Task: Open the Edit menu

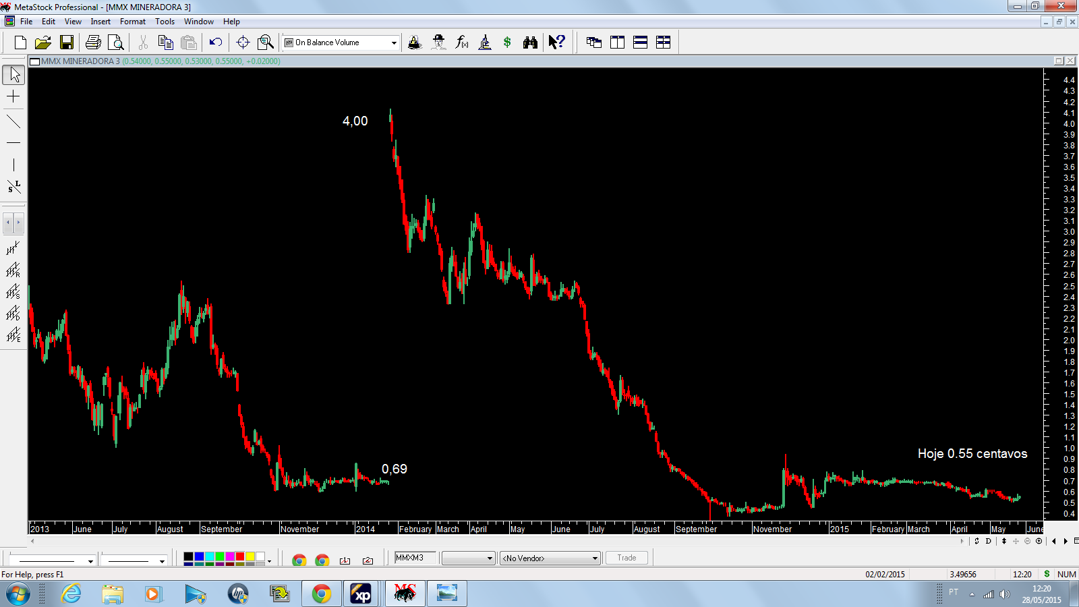Action: click(49, 22)
